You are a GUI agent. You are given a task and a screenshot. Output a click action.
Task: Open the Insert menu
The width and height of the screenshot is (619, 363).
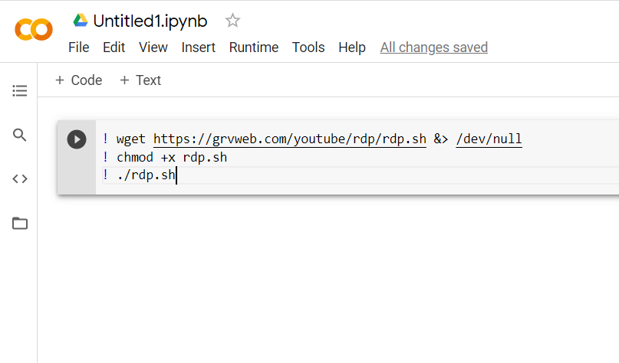(x=198, y=47)
